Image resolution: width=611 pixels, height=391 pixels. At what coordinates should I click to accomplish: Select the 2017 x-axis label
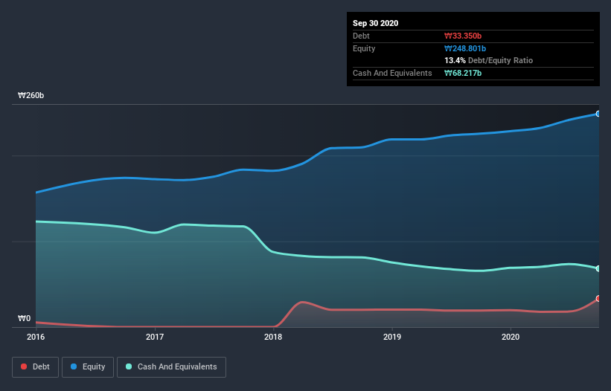pos(155,337)
